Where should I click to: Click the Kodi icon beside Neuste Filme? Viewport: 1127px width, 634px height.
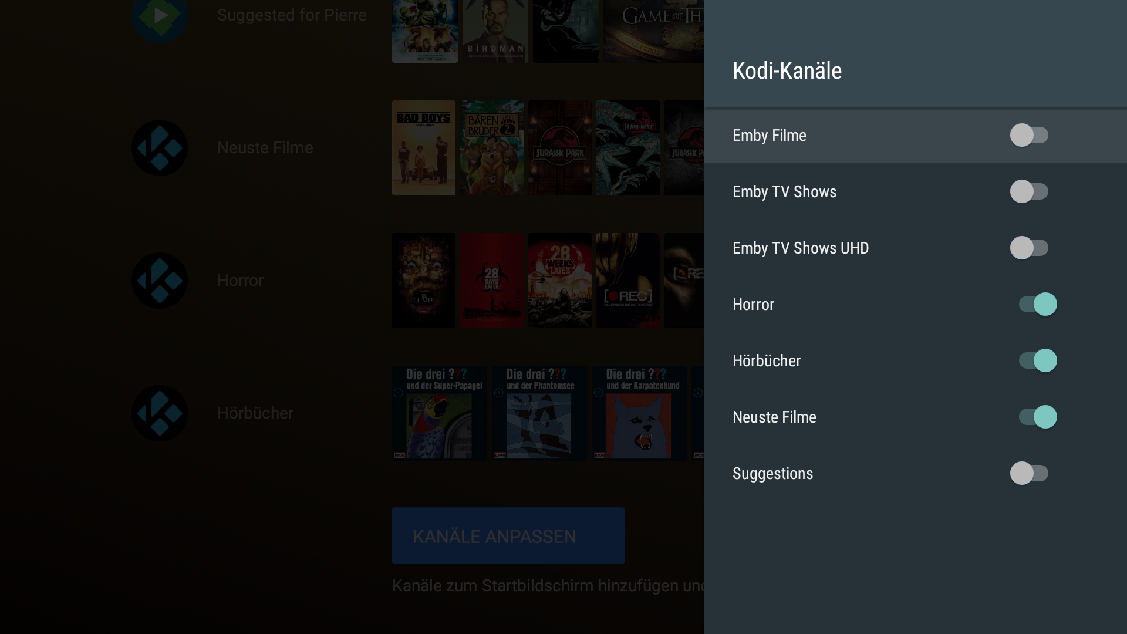pyautogui.click(x=160, y=148)
